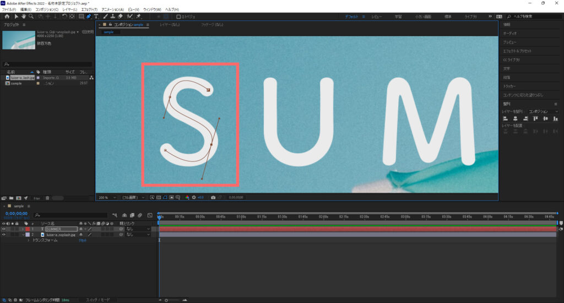Enable the Roto Bezier checkbox
This screenshot has height=303, width=564.
[179, 17]
